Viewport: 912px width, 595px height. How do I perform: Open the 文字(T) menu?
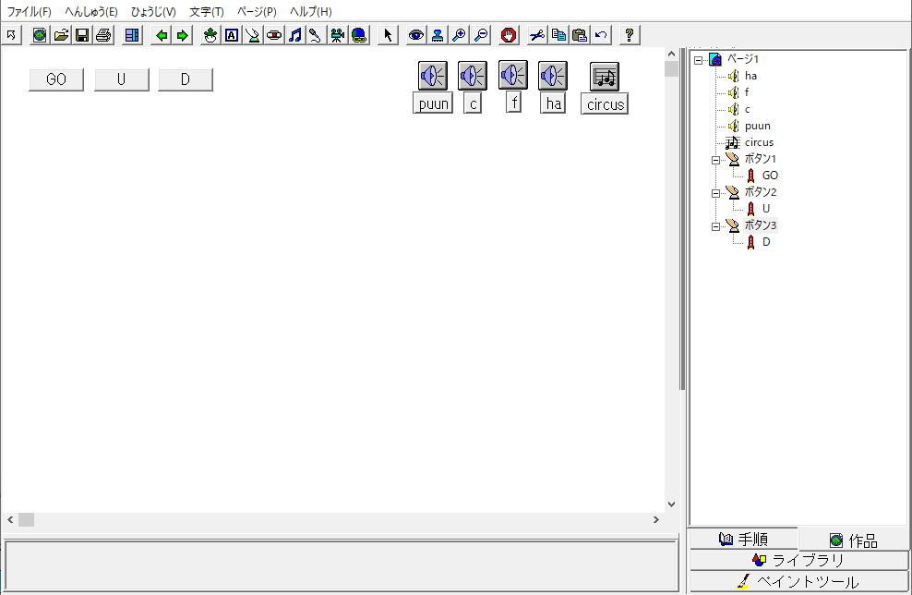[207, 12]
